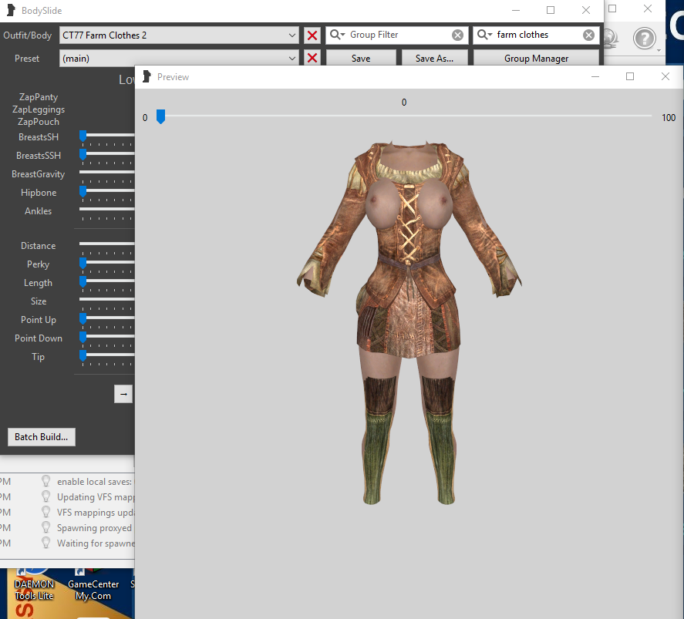This screenshot has height=619, width=684.
Task: Click the arrow button below the sliders
Action: click(x=123, y=394)
